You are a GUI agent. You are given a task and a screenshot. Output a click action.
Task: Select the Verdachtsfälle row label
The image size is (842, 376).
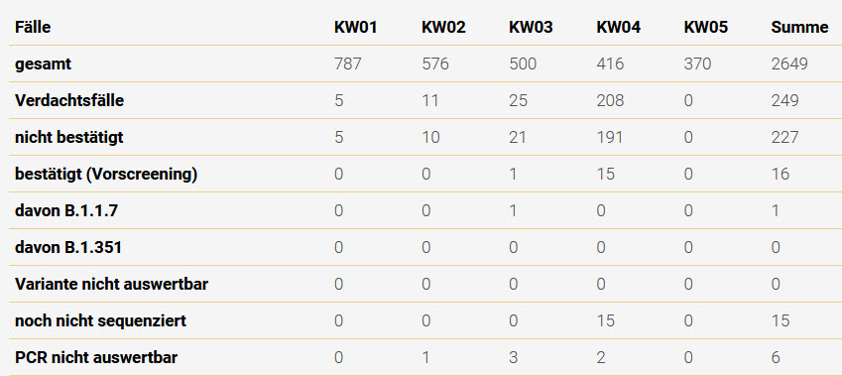point(69,100)
